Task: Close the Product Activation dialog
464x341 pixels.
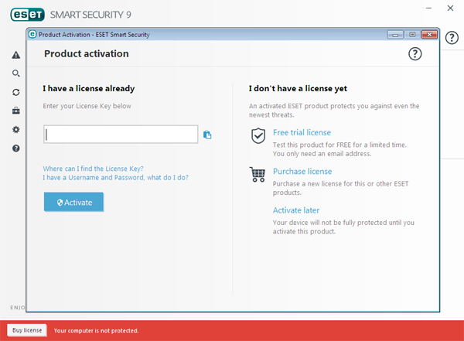Action: 429,35
